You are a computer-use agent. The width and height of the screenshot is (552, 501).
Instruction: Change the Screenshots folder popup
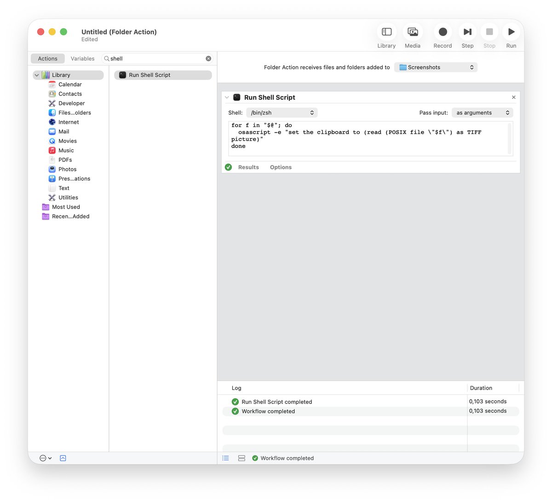436,67
